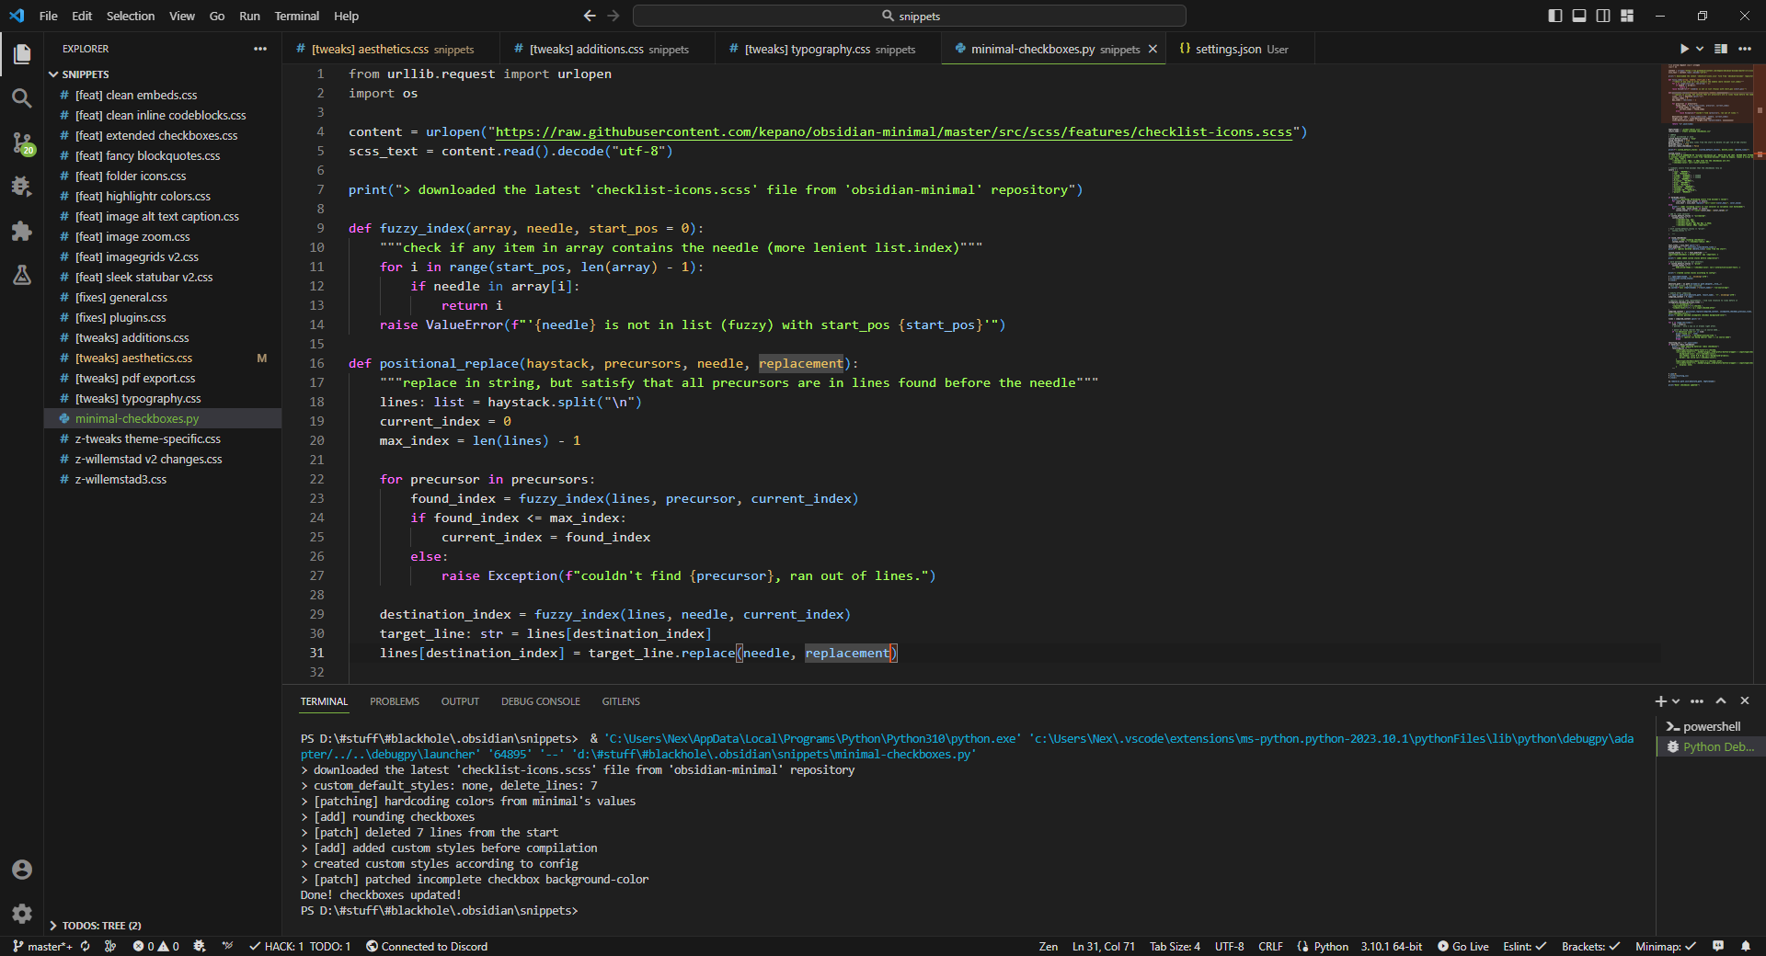Select the Python Deb... terminal entry
Viewport: 1766px width, 956px height.
[1711, 746]
